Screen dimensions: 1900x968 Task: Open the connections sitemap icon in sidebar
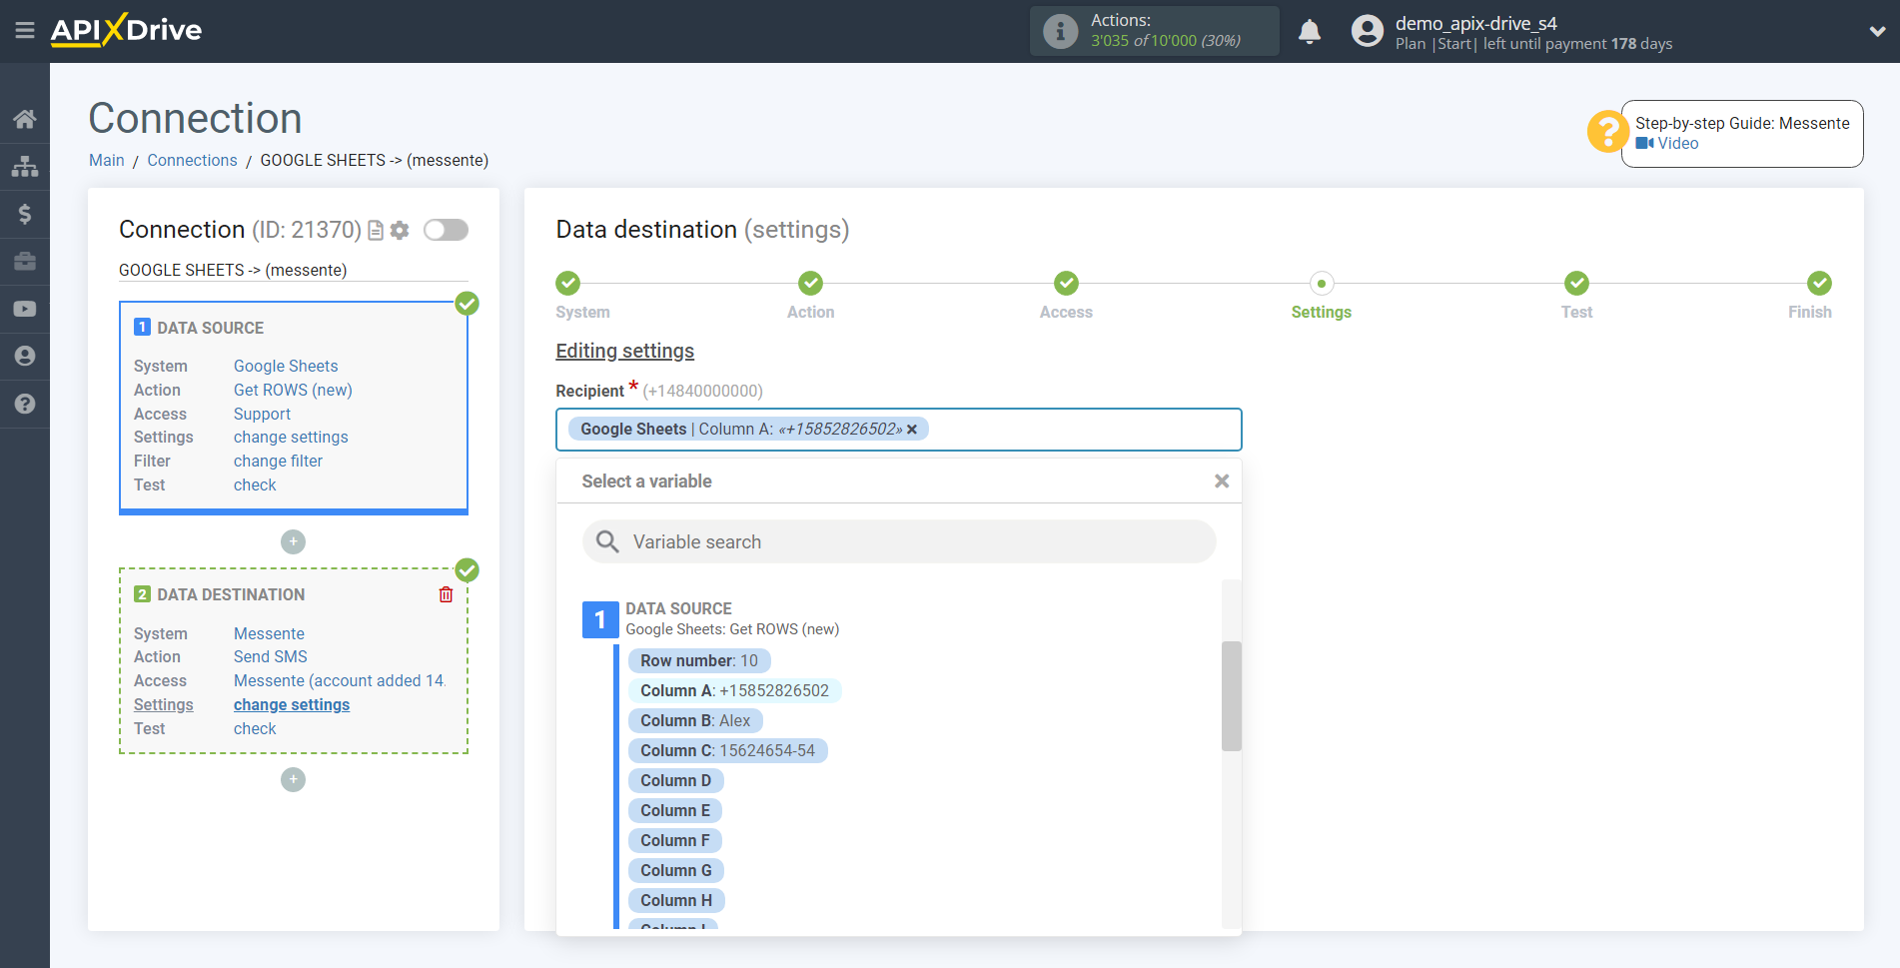click(x=25, y=167)
